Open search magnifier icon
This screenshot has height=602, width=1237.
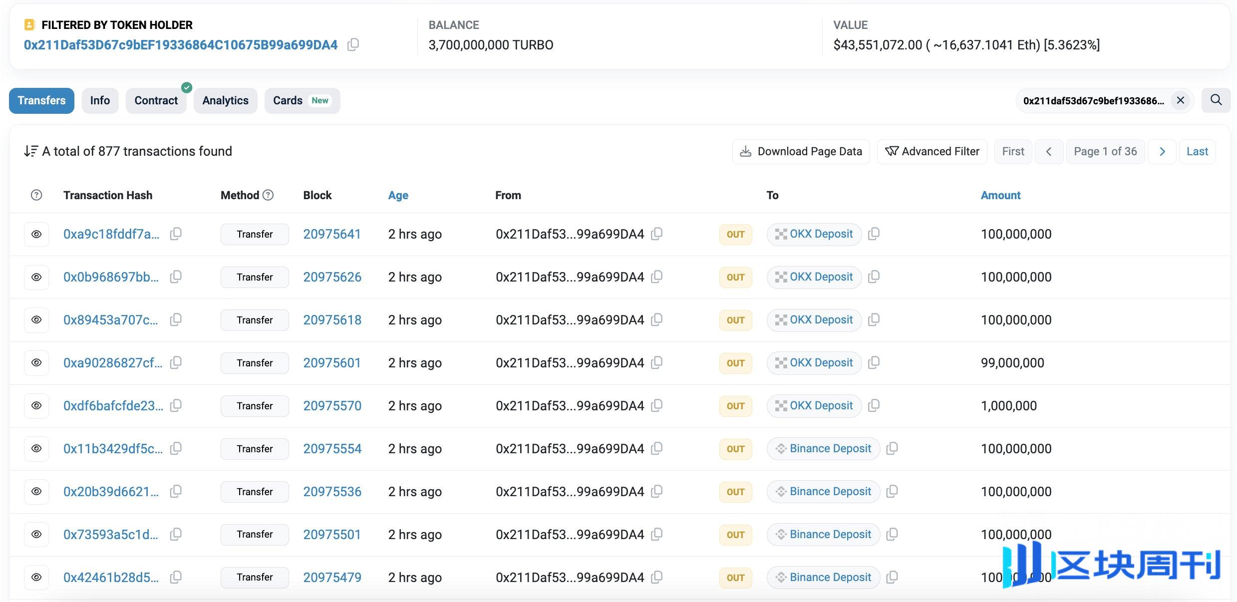point(1216,100)
